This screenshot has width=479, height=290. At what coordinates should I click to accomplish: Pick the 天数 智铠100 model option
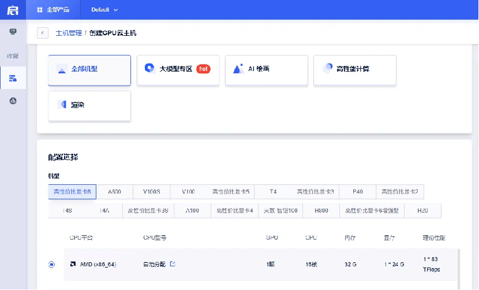click(x=280, y=211)
